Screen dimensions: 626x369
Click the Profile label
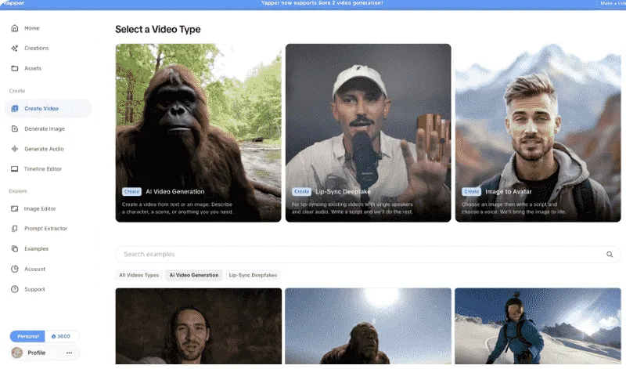point(36,353)
